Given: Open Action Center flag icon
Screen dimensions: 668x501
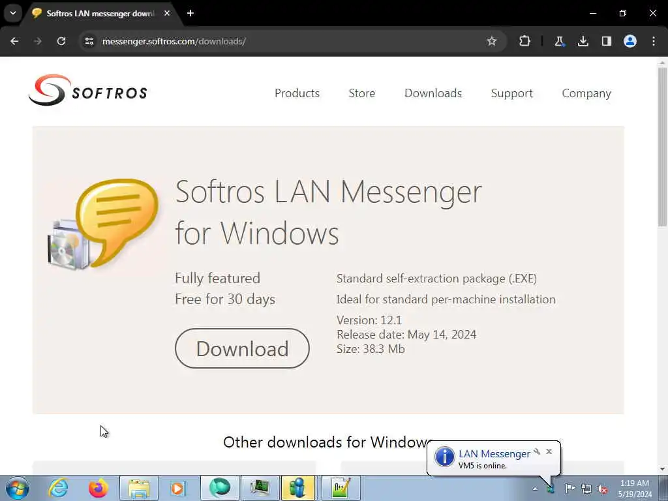Looking at the screenshot, I should pyautogui.click(x=570, y=489).
